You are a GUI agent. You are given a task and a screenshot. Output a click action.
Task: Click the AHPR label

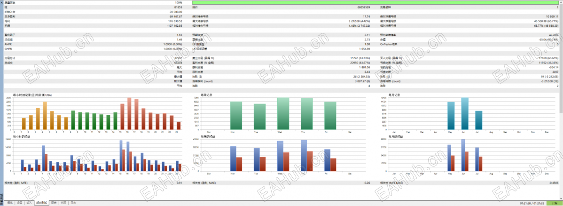pos(8,44)
